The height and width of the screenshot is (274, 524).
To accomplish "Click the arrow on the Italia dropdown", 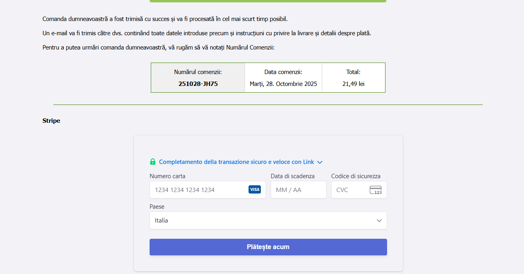I will pyautogui.click(x=379, y=221).
